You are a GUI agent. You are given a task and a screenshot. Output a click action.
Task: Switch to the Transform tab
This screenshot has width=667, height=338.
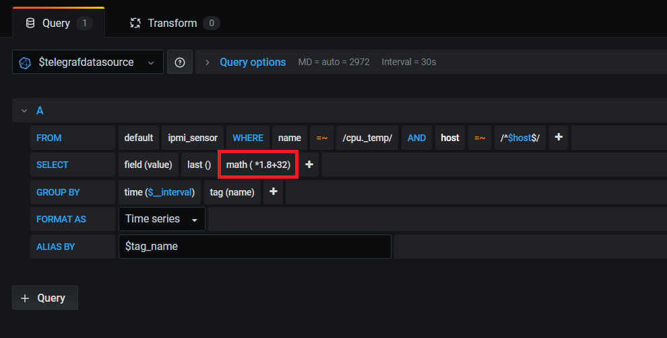click(x=174, y=23)
